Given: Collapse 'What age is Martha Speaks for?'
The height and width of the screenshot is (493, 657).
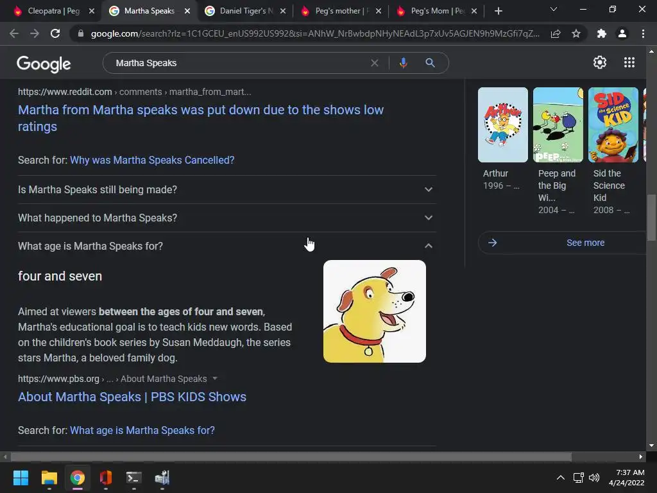Looking at the screenshot, I should pos(226,246).
